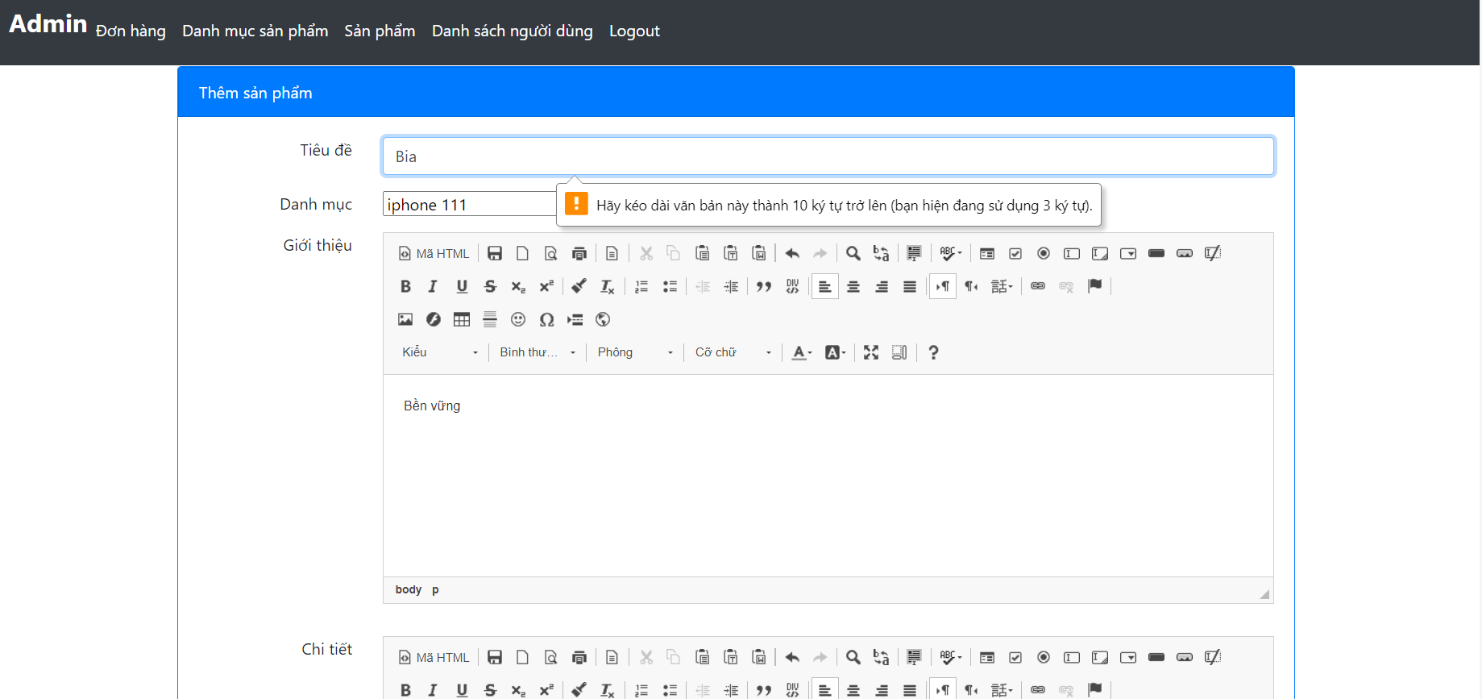Toggle Mã HTML source mode in Giới thiệu editor
This screenshot has height=699, width=1482.
[x=434, y=254]
